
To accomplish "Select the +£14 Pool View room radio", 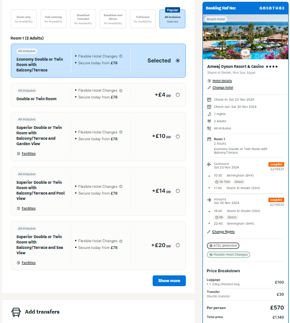I will click(178, 191).
